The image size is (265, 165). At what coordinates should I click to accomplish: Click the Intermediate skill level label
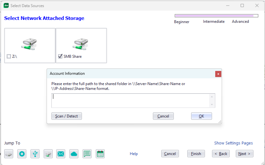pos(214,22)
